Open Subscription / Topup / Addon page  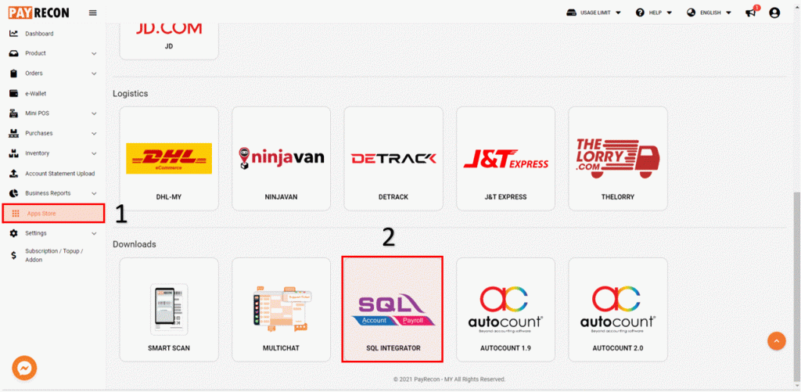tap(53, 255)
